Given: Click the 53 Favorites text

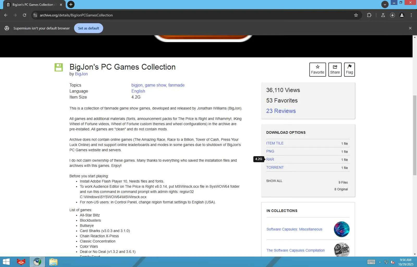Looking at the screenshot, I should [282, 101].
